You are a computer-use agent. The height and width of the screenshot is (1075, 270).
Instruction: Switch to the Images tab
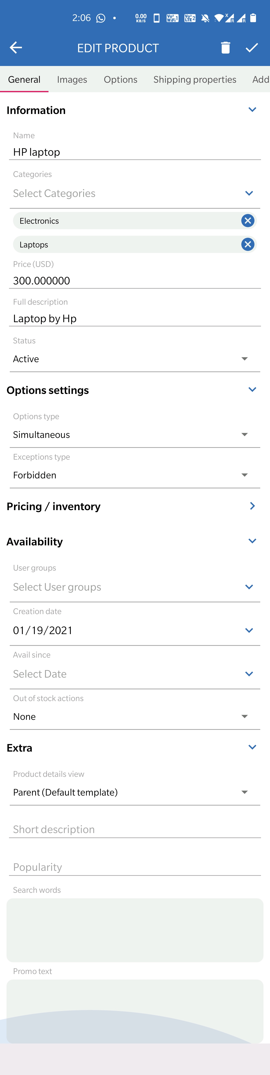pyautogui.click(x=72, y=79)
